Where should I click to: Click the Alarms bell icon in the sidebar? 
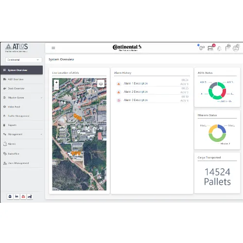tap(5, 144)
